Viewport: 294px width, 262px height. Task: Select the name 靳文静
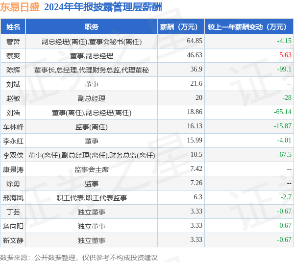point(13,240)
